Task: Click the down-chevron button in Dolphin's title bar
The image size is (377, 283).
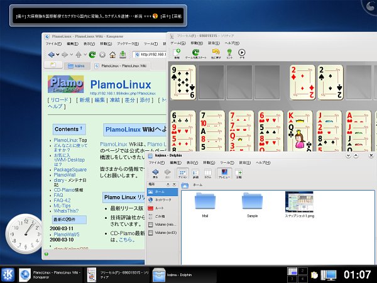Action: pyautogui.click(x=348, y=156)
